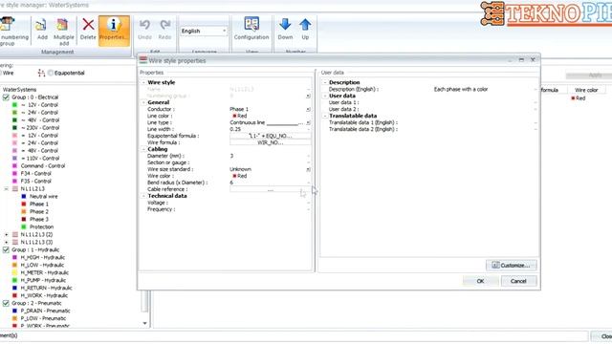The width and height of the screenshot is (612, 344).
Task: Click the Add wire style icon
Action: [41, 26]
